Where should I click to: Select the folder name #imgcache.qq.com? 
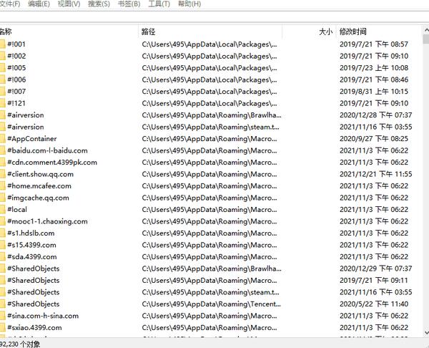coord(38,198)
